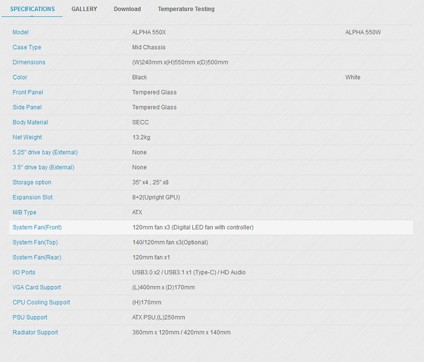The width and height of the screenshot is (424, 362).
Task: Click the I/O Ports label
Action: pos(24,272)
